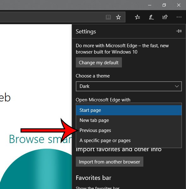
Task: Click the Choose a theme label
Action: coord(93,76)
